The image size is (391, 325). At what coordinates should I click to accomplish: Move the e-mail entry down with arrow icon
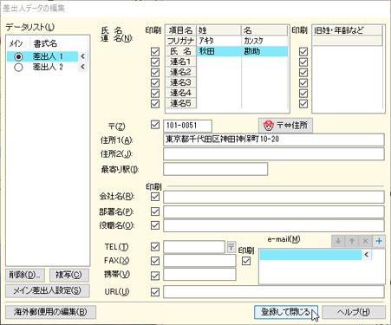click(x=338, y=241)
